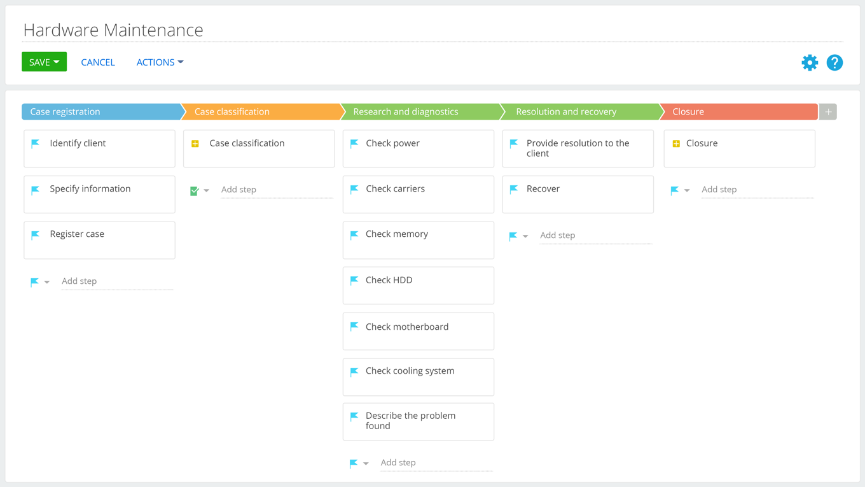Select the Case registration stage
The width and height of the screenshot is (865, 487).
[102, 111]
